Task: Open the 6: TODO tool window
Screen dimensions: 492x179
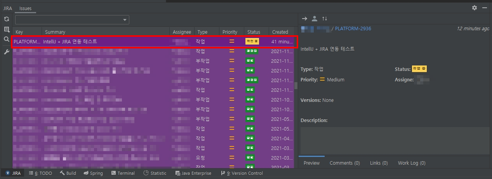Action: click(x=40, y=173)
